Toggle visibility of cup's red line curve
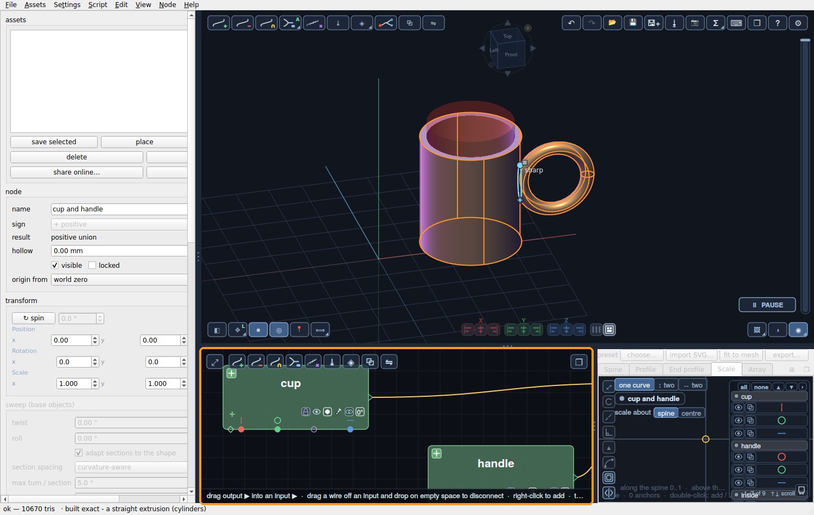The width and height of the screenshot is (814, 515). (x=738, y=408)
